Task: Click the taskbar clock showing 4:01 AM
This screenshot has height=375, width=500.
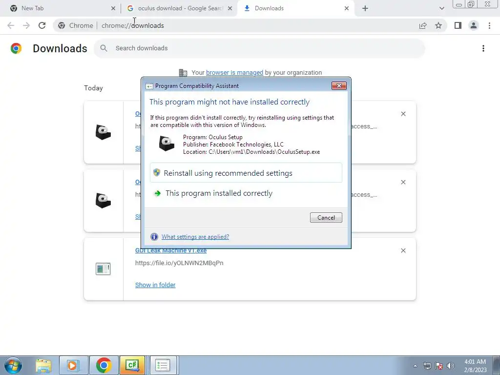Action: (475, 366)
